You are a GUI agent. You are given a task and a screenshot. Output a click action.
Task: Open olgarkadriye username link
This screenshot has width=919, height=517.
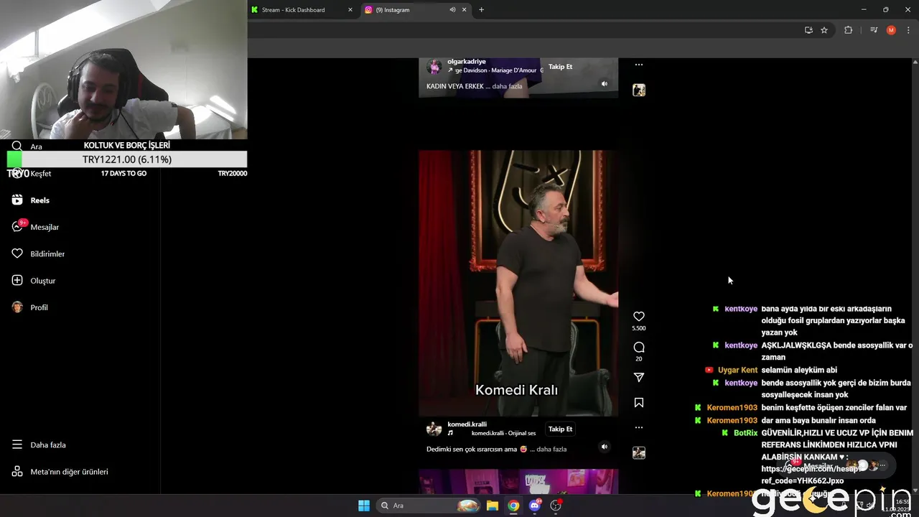[x=467, y=62]
